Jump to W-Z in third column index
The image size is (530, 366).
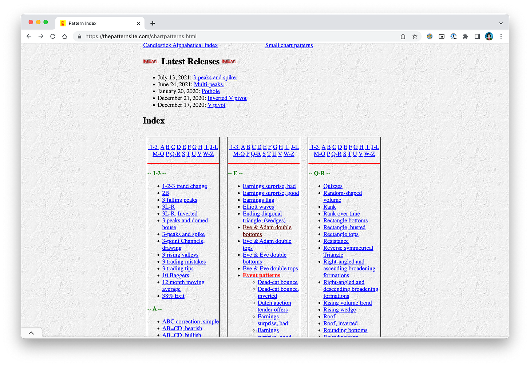pyautogui.click(x=369, y=154)
